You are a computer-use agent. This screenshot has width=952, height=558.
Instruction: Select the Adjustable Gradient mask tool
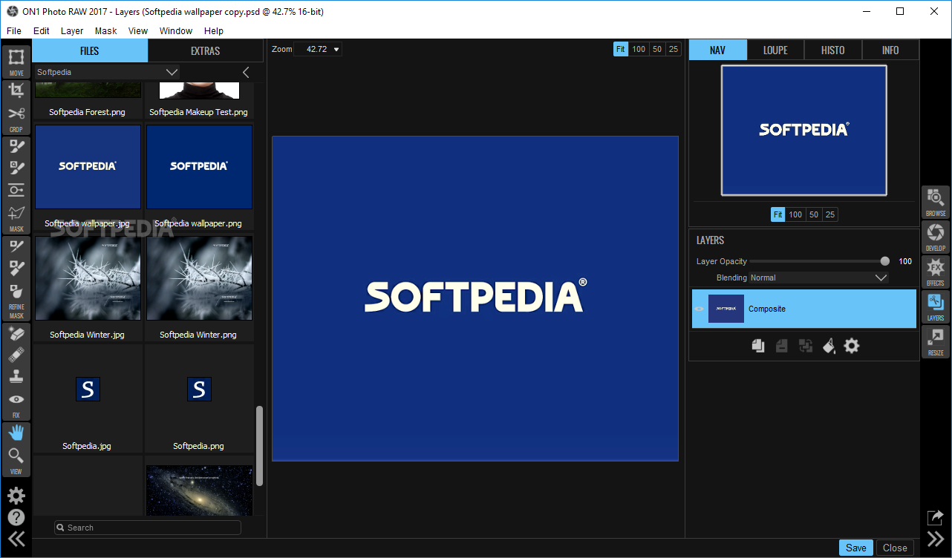click(x=16, y=190)
